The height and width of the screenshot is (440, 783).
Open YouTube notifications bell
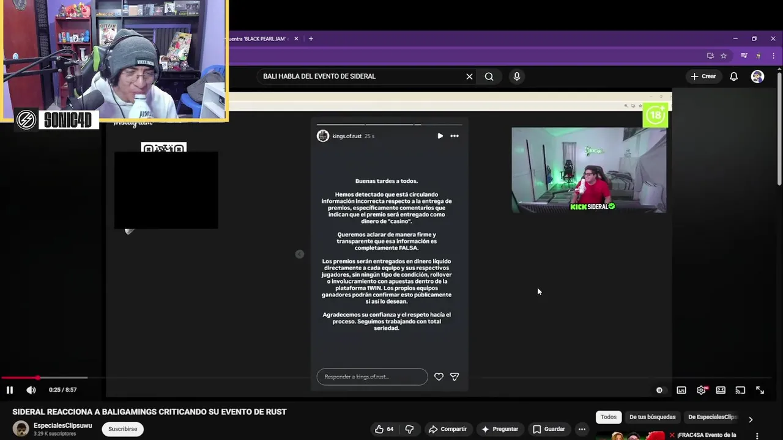(x=733, y=76)
